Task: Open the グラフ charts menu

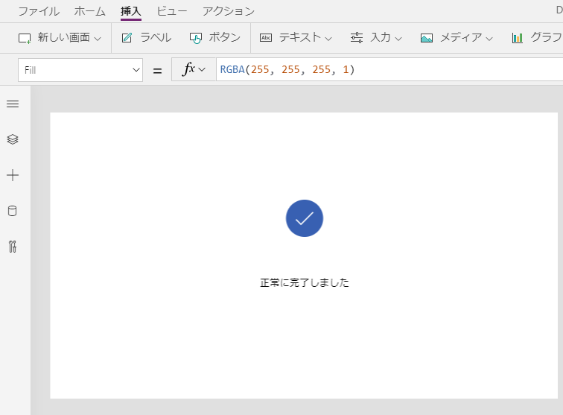Action: [537, 38]
